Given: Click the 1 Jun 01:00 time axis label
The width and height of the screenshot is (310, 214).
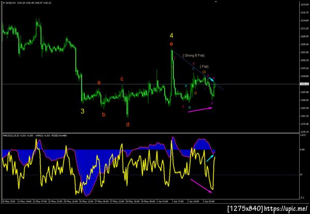Looking at the screenshot, I should 162,202.
